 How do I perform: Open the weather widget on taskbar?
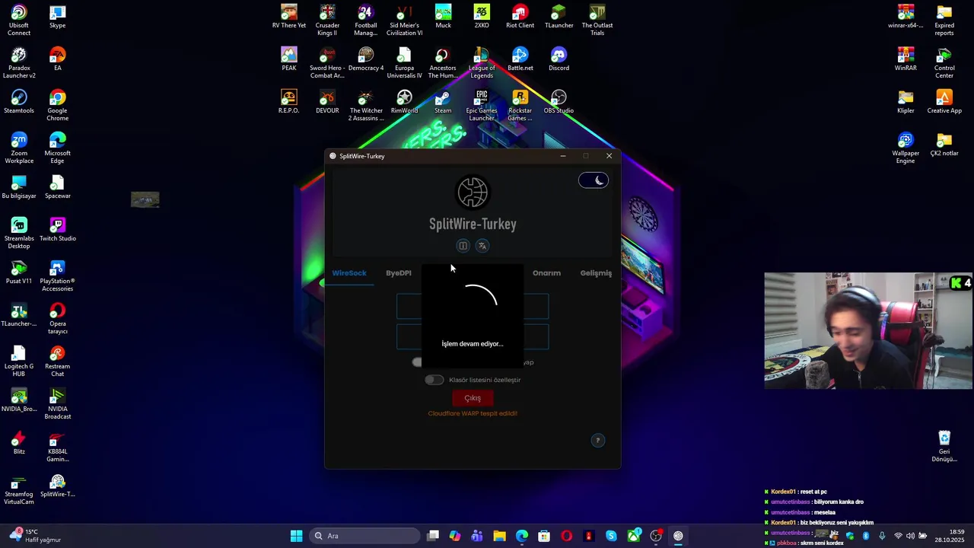37,536
